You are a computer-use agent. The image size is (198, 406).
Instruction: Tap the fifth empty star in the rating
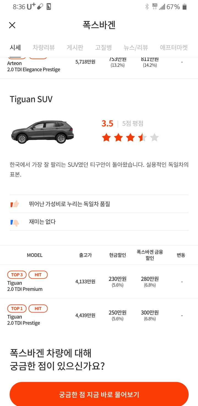click(155, 137)
